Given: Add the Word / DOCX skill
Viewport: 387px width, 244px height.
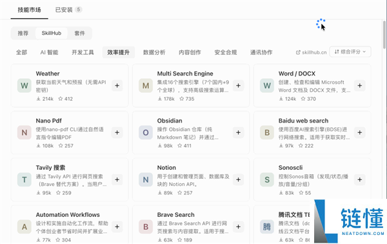Looking at the screenshot, I should click(x=360, y=85).
